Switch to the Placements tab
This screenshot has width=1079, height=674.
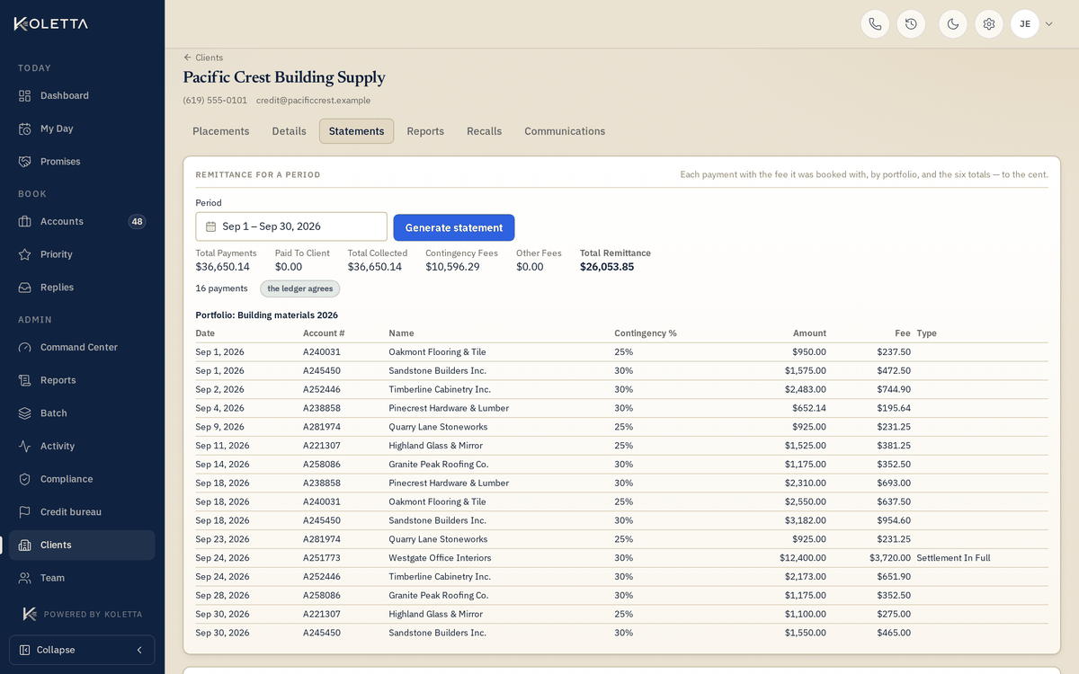[x=221, y=131]
